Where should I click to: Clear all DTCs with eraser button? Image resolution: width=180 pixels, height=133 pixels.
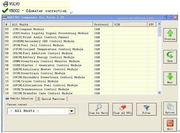pyautogui.click(x=122, y=109)
